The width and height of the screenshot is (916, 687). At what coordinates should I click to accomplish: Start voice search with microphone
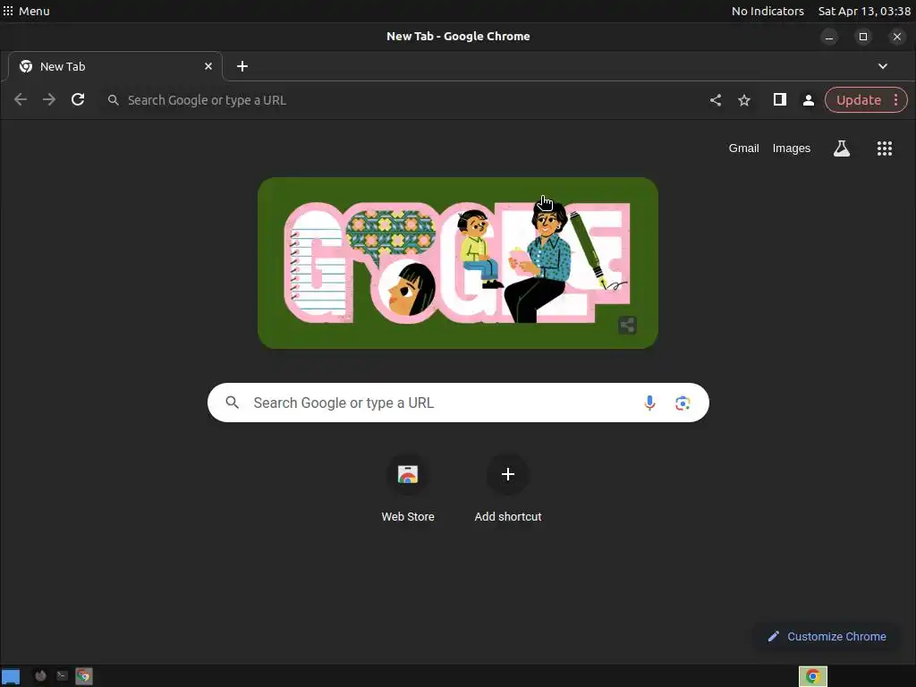[649, 403]
